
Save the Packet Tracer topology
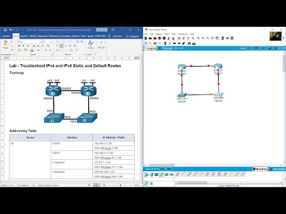pyautogui.click(x=155, y=38)
